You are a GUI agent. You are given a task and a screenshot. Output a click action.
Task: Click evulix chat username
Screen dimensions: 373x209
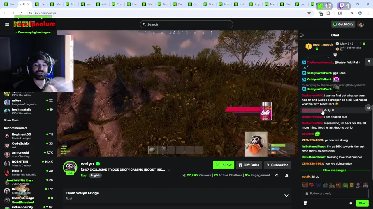306,177
